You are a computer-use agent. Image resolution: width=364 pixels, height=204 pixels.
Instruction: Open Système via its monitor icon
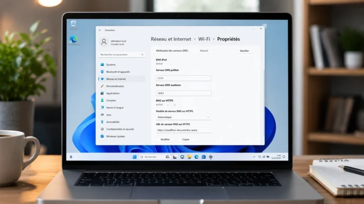click(102, 65)
